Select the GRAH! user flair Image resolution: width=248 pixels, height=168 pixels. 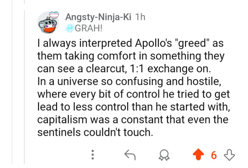(x=89, y=29)
